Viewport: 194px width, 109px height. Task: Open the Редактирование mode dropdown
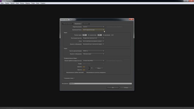(x=93, y=27)
